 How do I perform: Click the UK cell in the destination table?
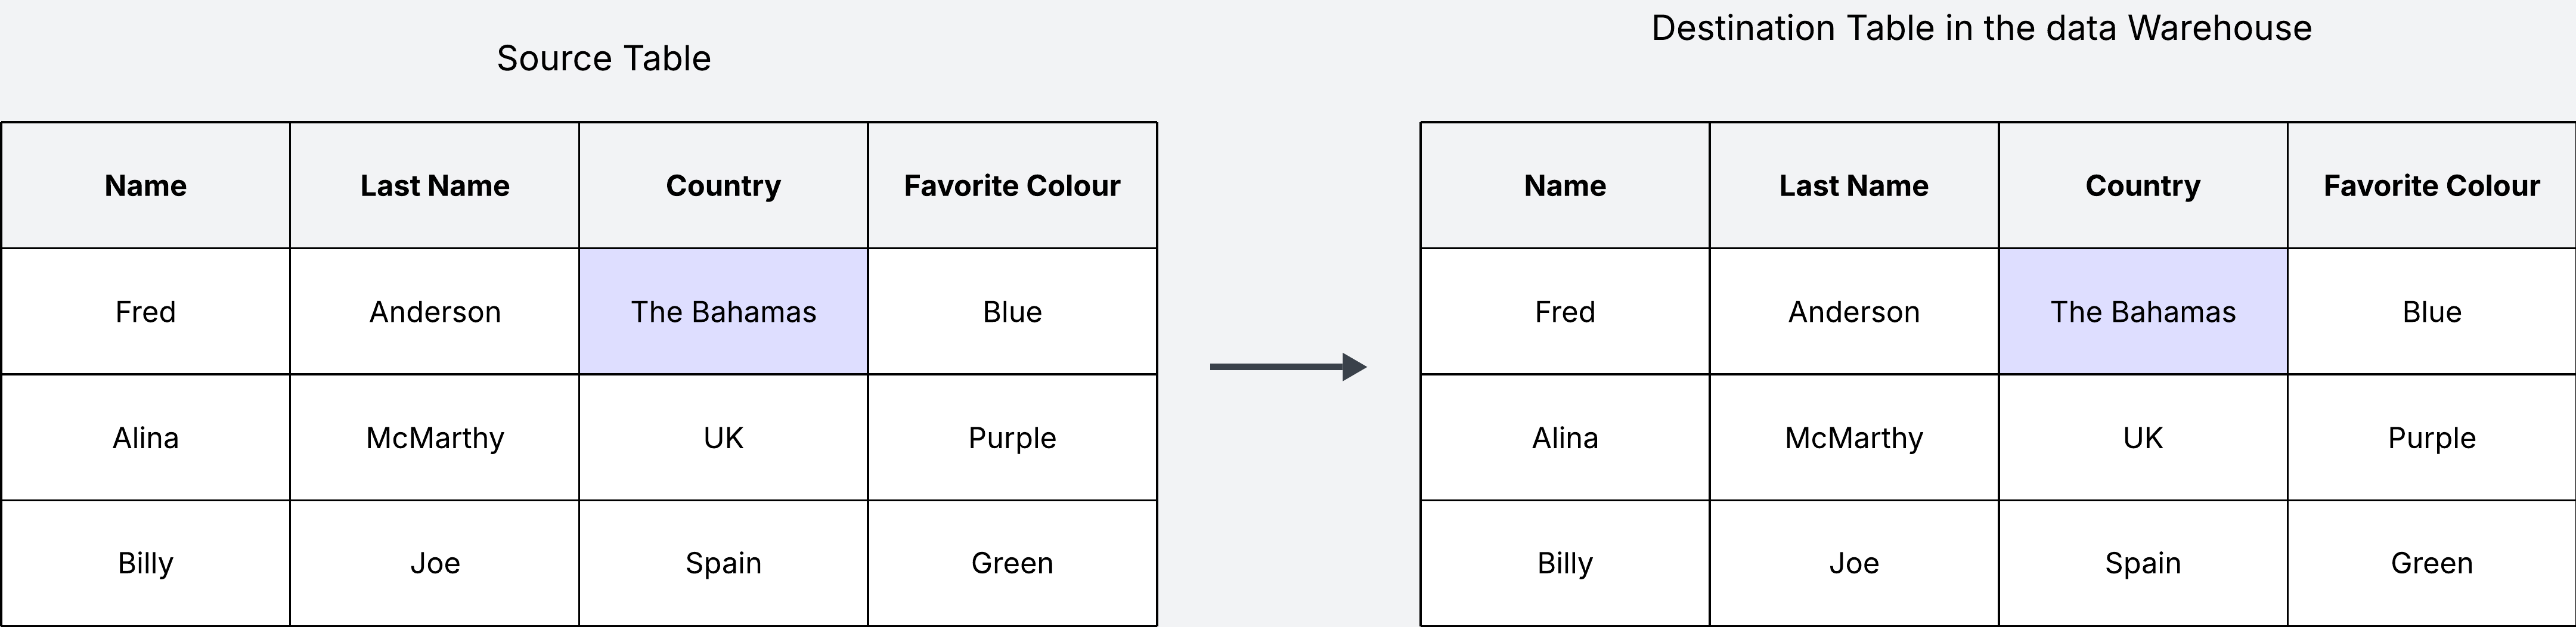[x=2142, y=438]
